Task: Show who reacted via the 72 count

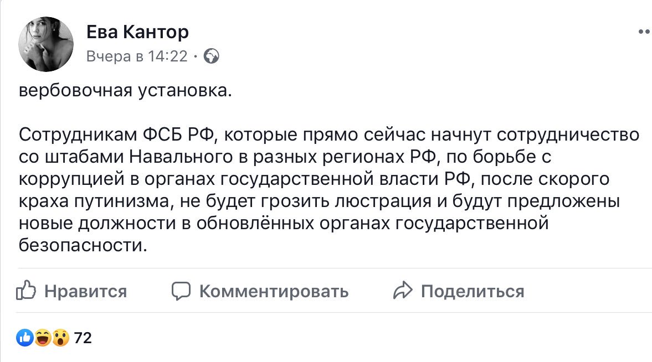Action: [83, 338]
